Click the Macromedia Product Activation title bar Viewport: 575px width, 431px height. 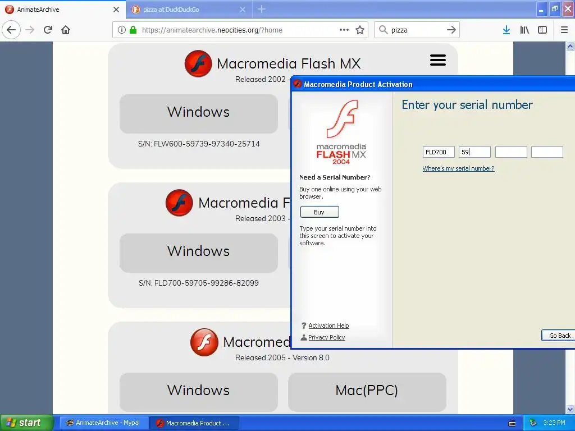(x=433, y=84)
